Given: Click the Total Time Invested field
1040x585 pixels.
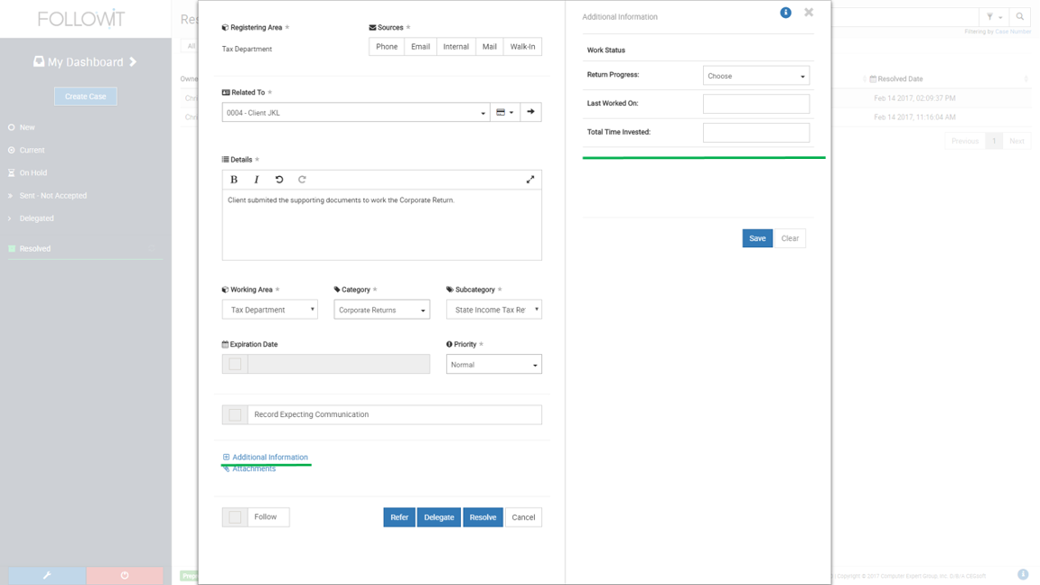Looking at the screenshot, I should [755, 133].
